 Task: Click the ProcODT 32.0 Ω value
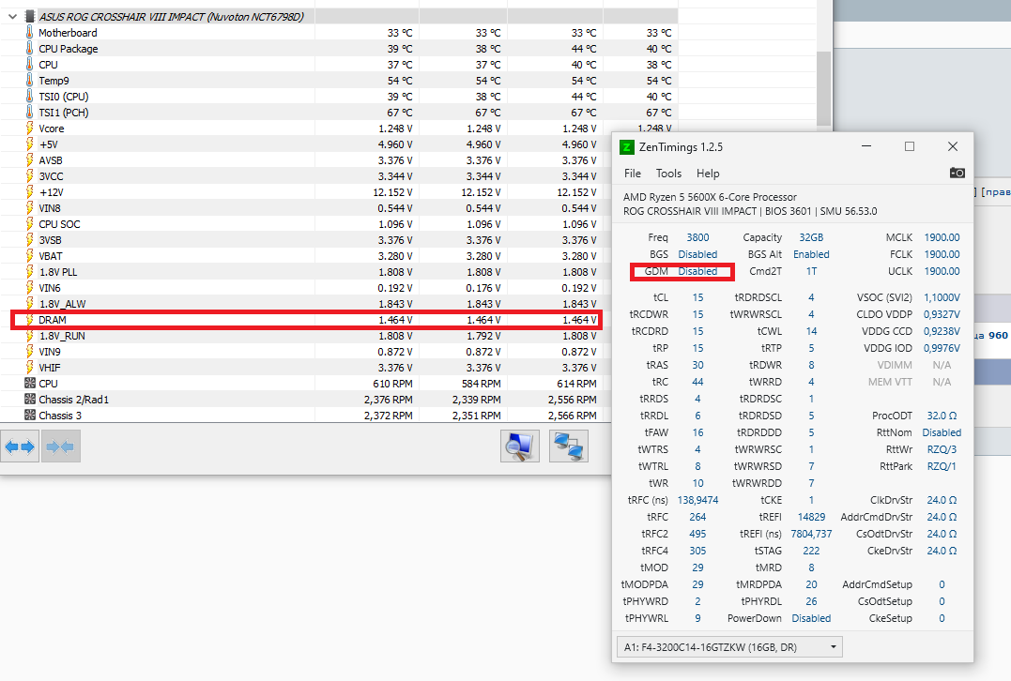tap(942, 416)
